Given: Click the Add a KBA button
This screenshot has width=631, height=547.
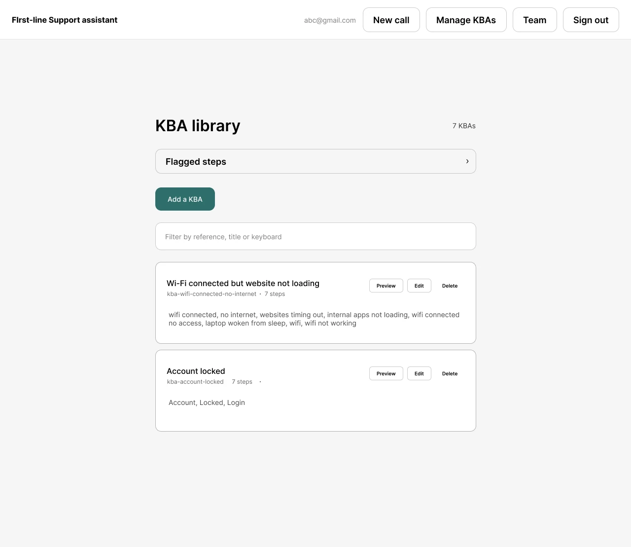Looking at the screenshot, I should coord(185,199).
